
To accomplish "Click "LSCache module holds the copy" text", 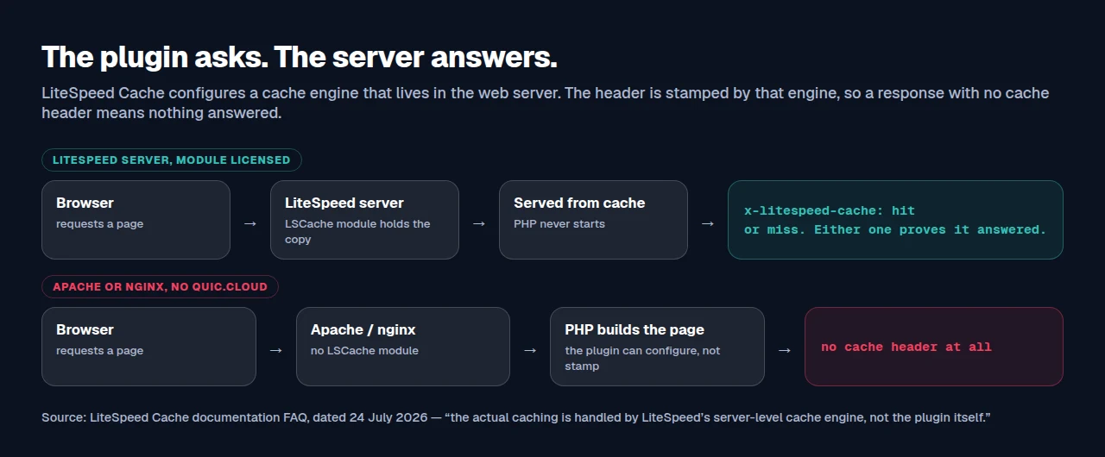I will click(x=357, y=231).
